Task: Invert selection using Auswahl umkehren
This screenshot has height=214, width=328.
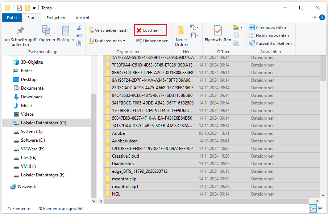Action: [x=270, y=43]
